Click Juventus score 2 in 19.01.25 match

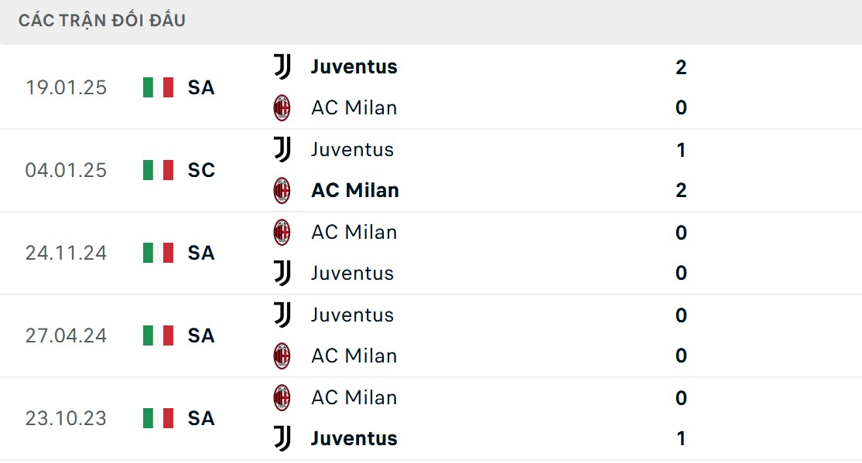click(681, 67)
